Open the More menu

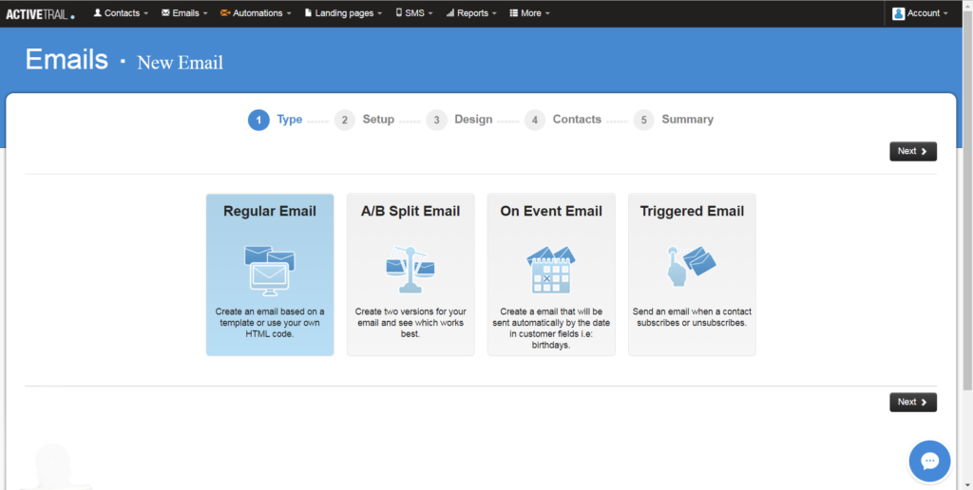pyautogui.click(x=530, y=13)
